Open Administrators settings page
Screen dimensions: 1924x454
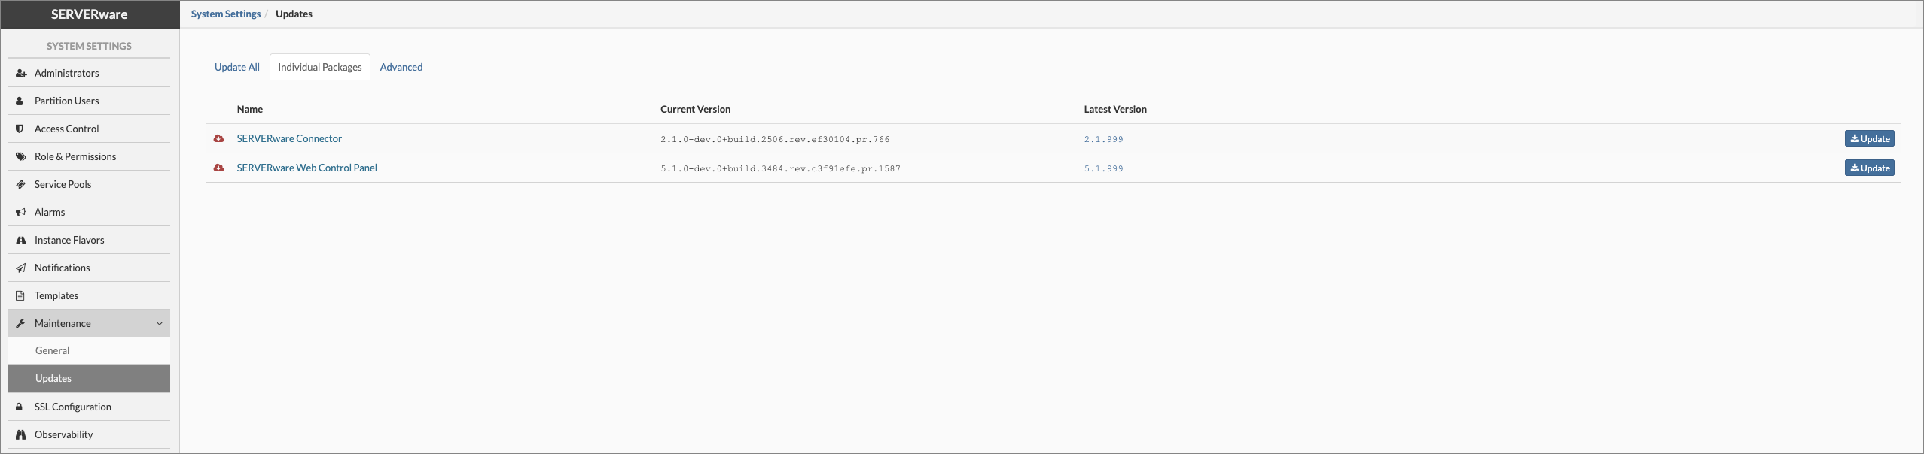[x=89, y=74]
